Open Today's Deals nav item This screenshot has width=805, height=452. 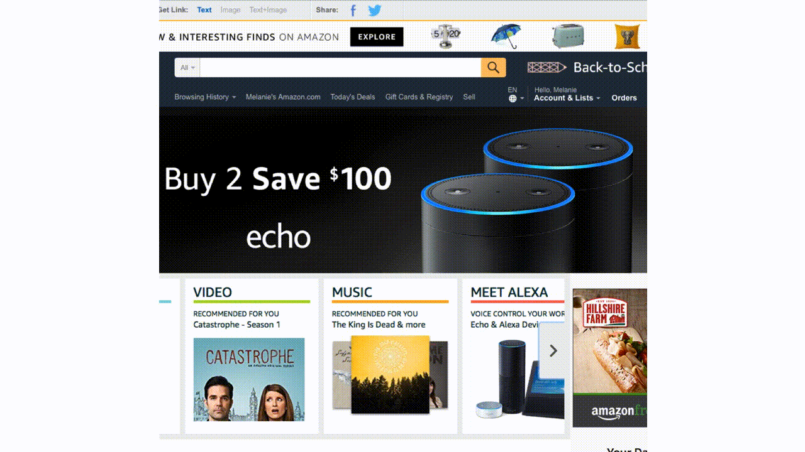pyautogui.click(x=353, y=97)
